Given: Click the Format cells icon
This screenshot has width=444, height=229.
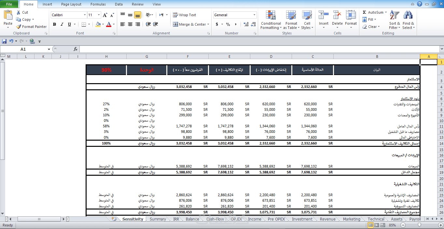Looking at the screenshot, I should coord(351,15).
